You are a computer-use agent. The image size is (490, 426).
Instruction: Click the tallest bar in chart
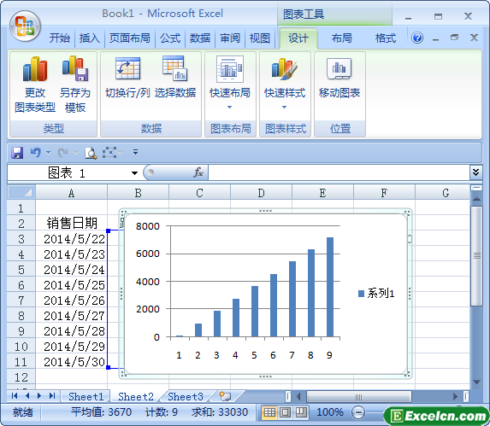pos(330,287)
